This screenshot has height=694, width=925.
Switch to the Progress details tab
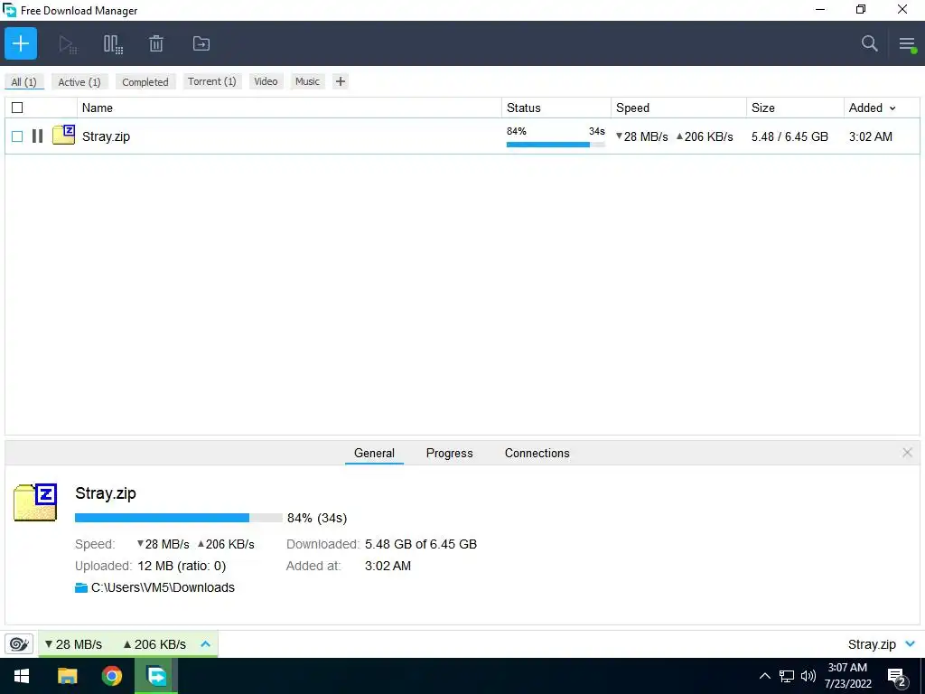[450, 454]
